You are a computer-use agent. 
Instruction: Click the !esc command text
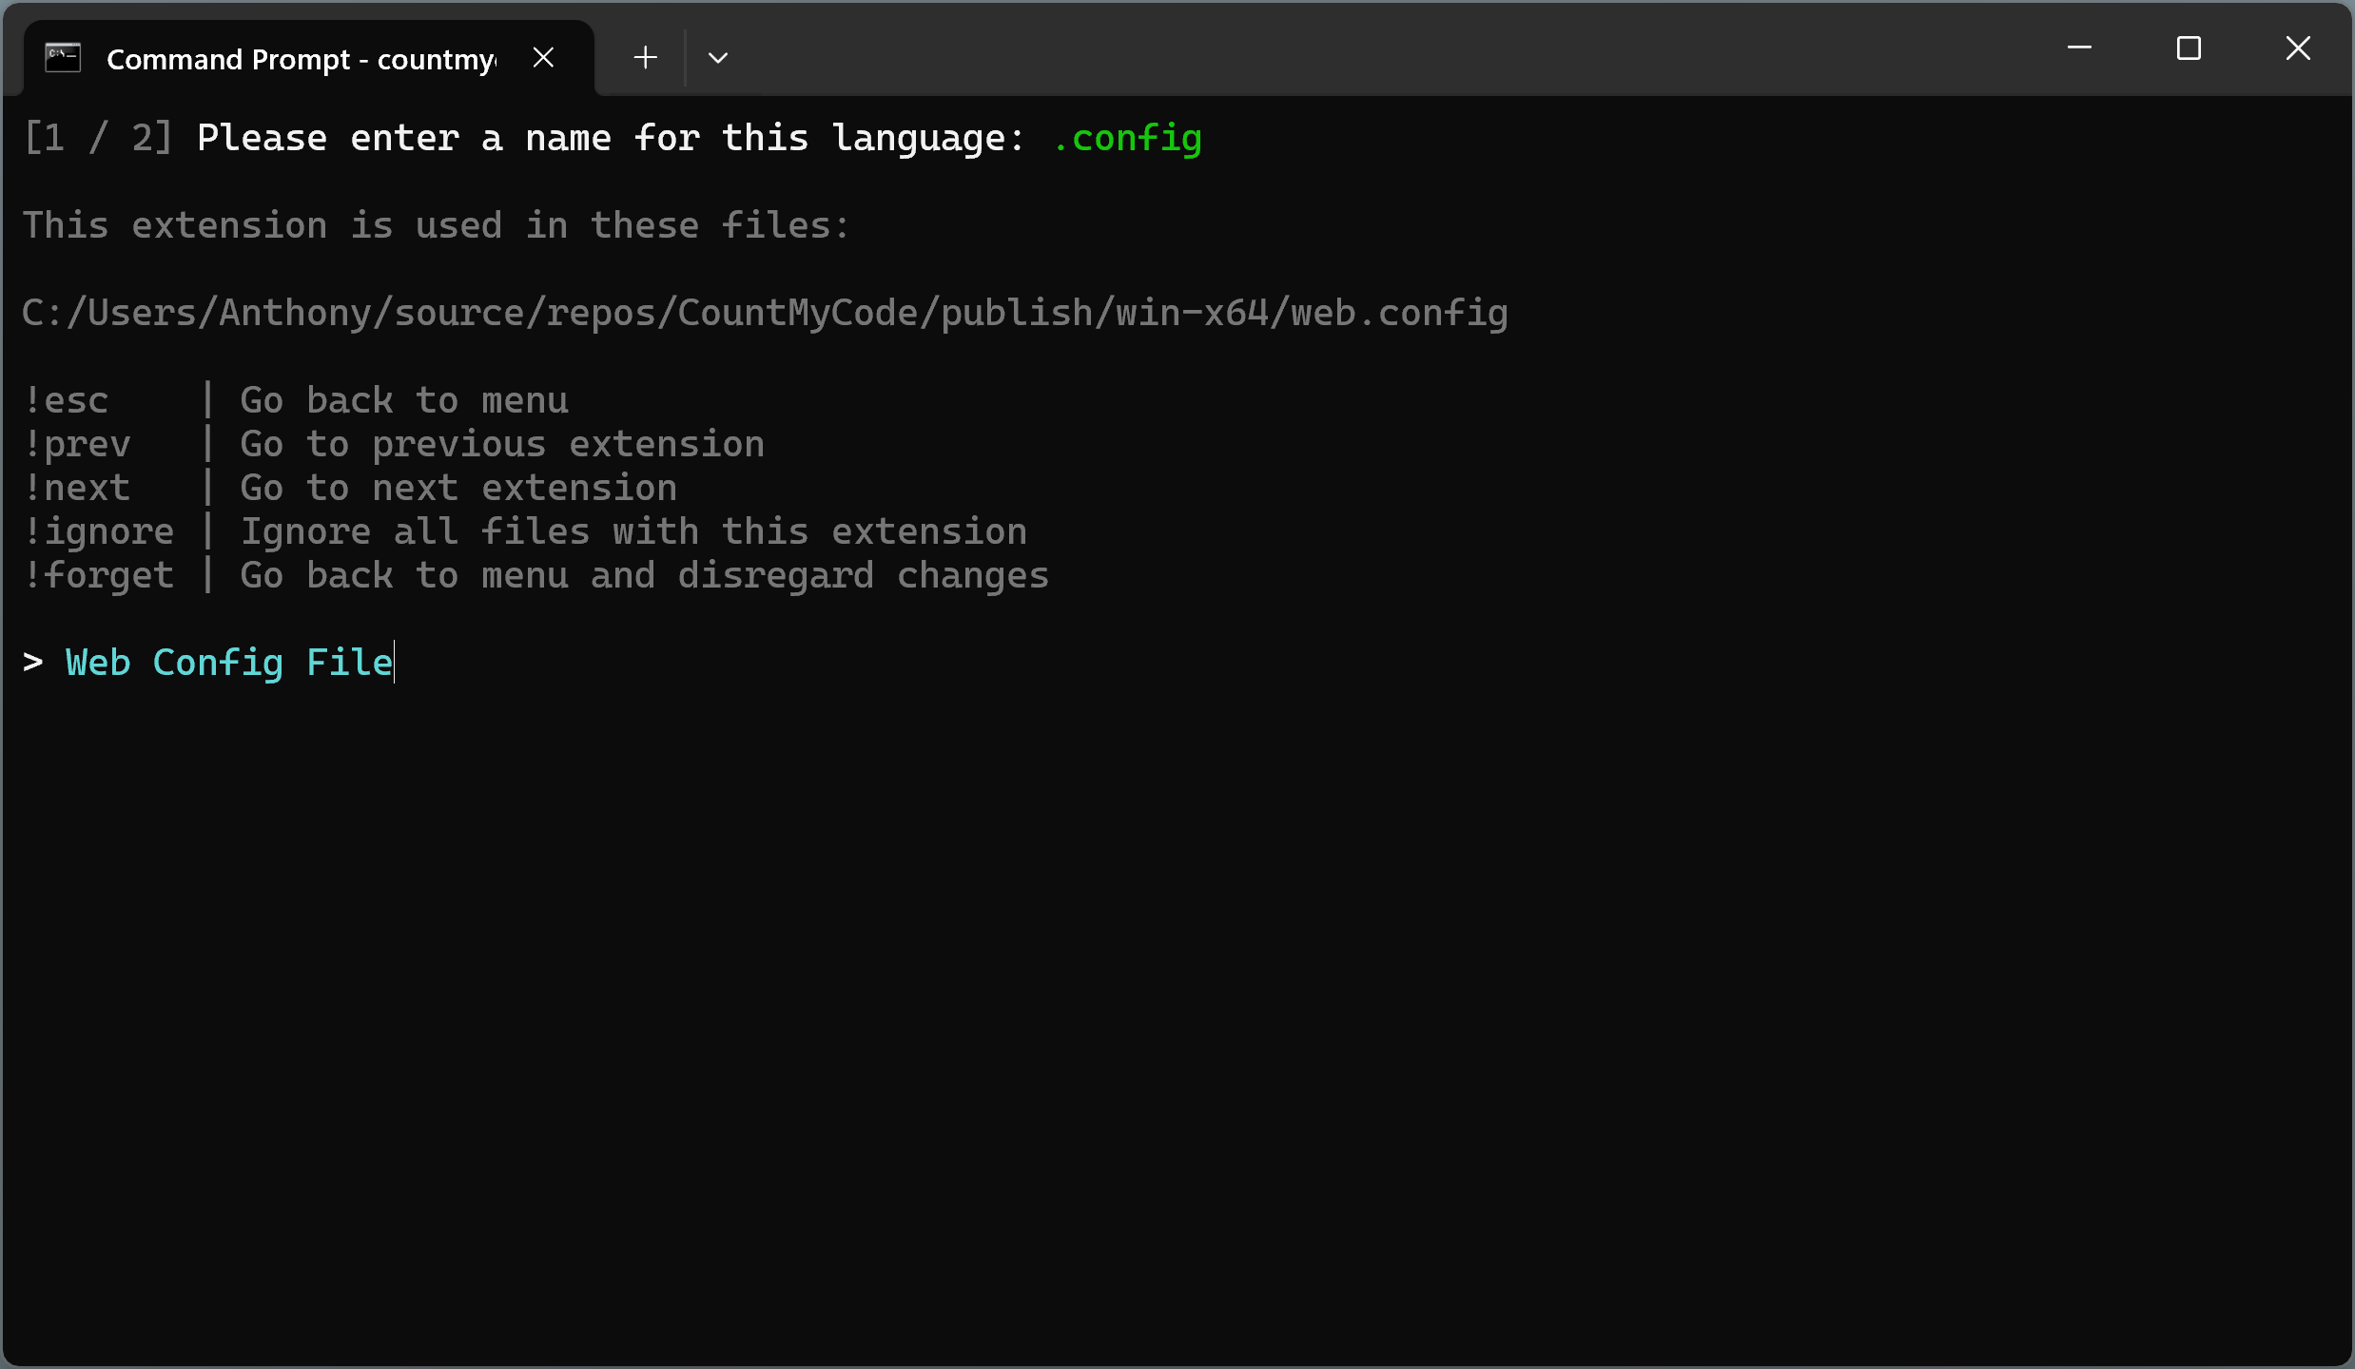point(66,400)
